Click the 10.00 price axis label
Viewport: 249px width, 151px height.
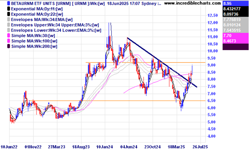click(213, 51)
